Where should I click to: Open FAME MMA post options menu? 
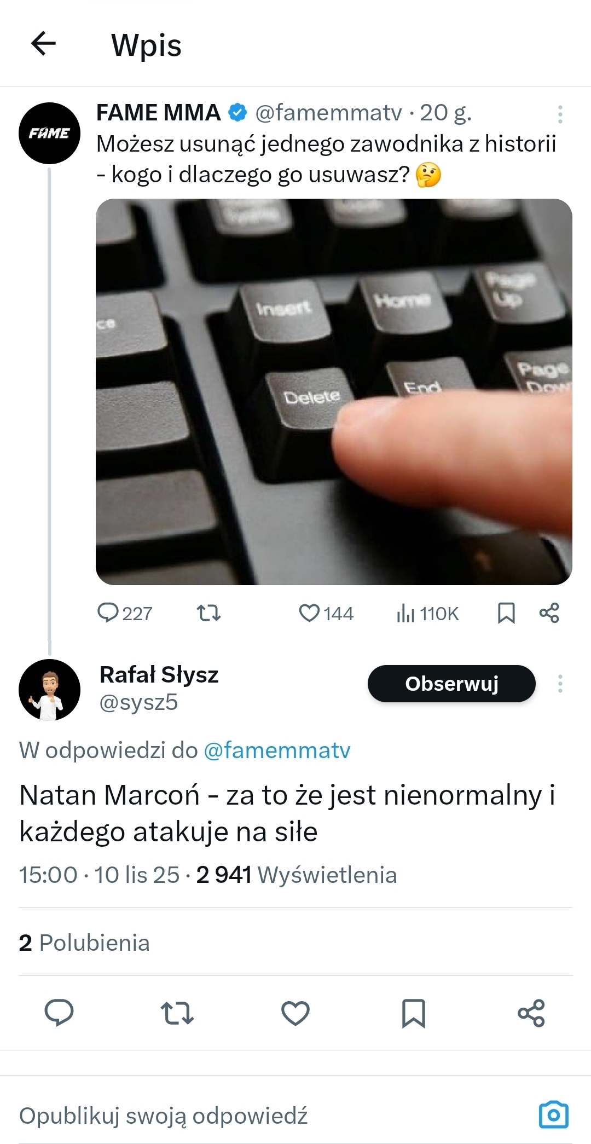(x=560, y=114)
